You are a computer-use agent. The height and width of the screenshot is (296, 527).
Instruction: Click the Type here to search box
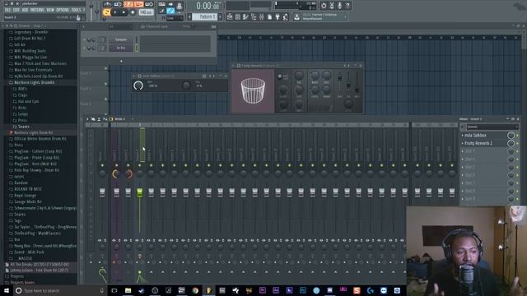(x=59, y=290)
